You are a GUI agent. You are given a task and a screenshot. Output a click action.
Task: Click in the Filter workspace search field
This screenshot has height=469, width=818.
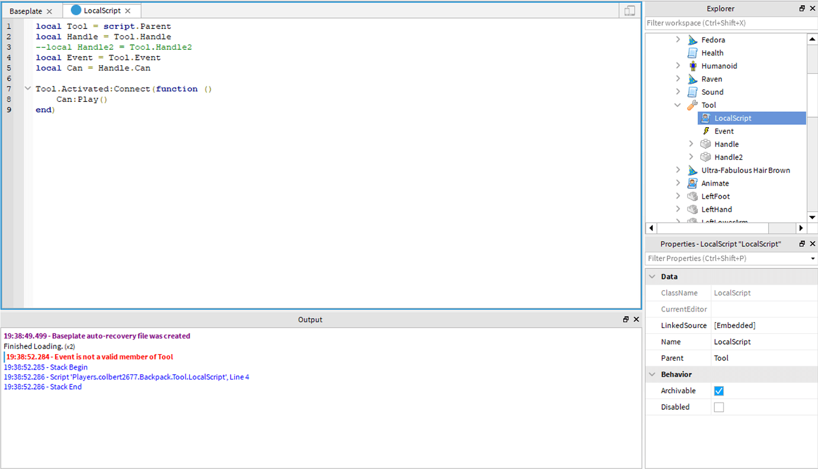coord(731,23)
